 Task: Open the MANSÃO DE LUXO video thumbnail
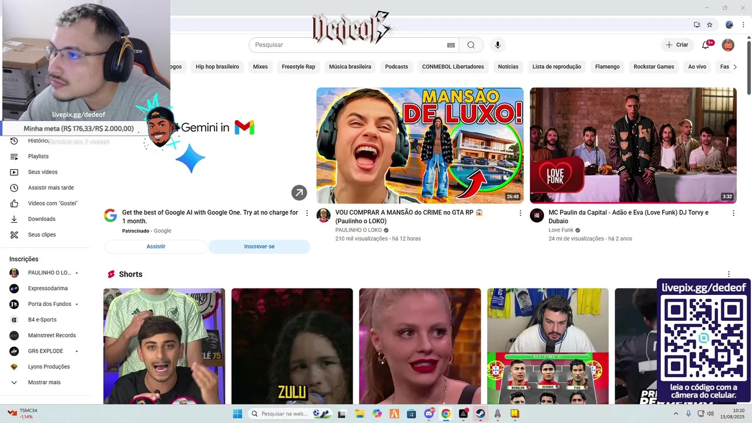pyautogui.click(x=420, y=146)
